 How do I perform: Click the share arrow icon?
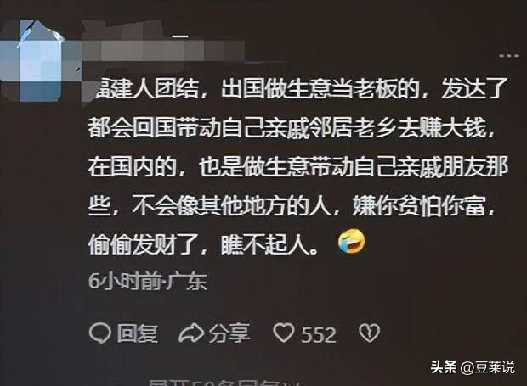click(191, 333)
